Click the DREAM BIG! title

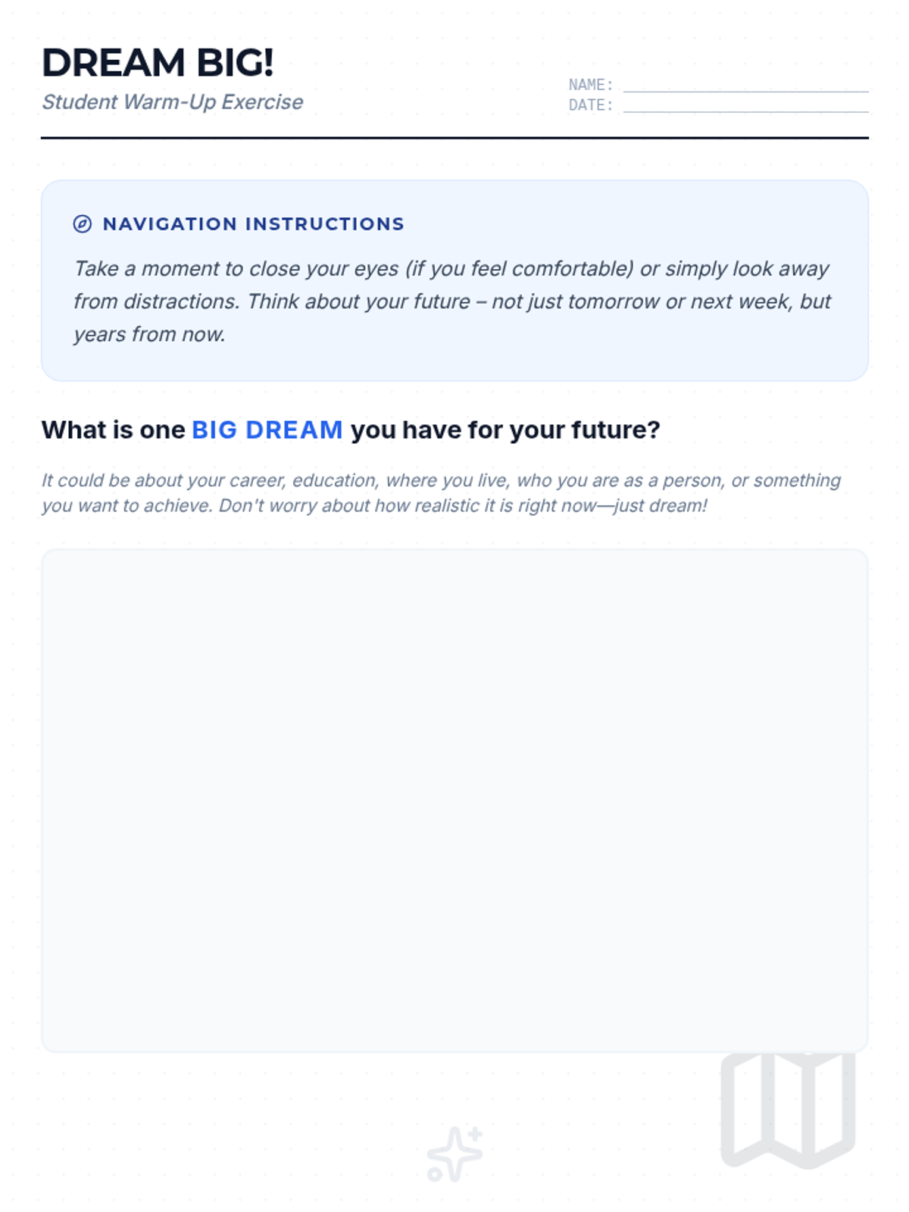click(158, 63)
